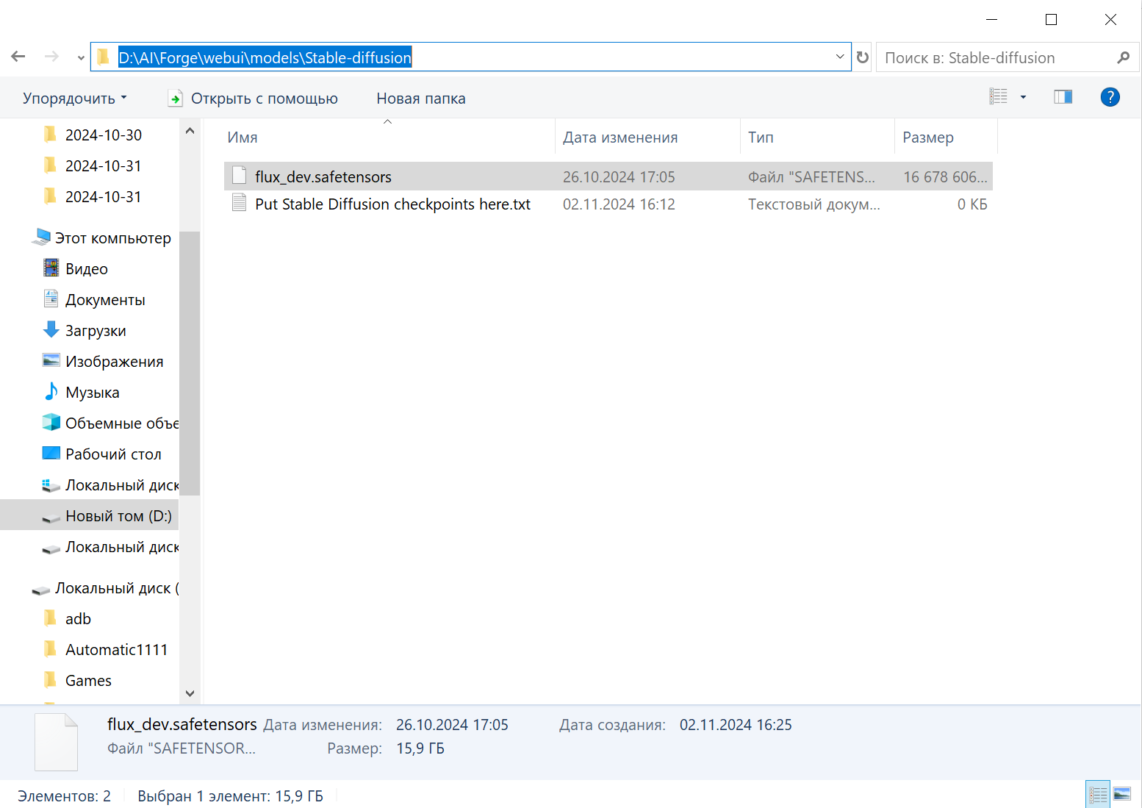
Task: Click the Новая папка button
Action: tap(421, 98)
